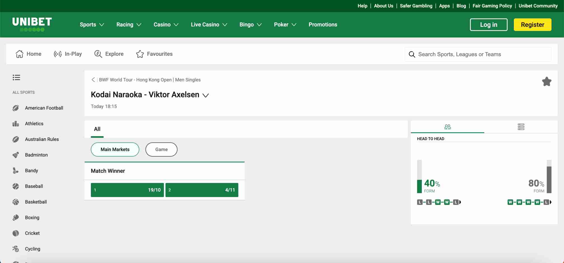Image resolution: width=564 pixels, height=263 pixels.
Task: Click the Cricket ball icon
Action: point(16,233)
